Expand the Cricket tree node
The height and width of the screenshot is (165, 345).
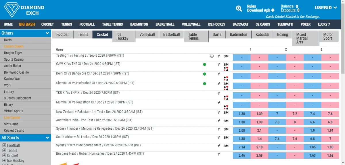point(4,156)
